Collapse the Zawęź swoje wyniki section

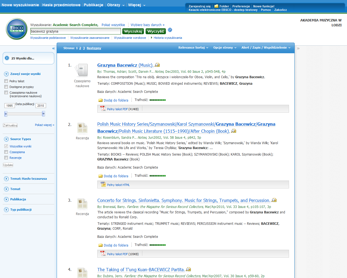pyautogui.click(x=7, y=74)
